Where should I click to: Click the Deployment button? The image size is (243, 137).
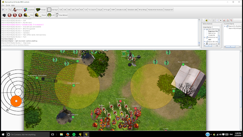pyautogui.click(x=169, y=10)
